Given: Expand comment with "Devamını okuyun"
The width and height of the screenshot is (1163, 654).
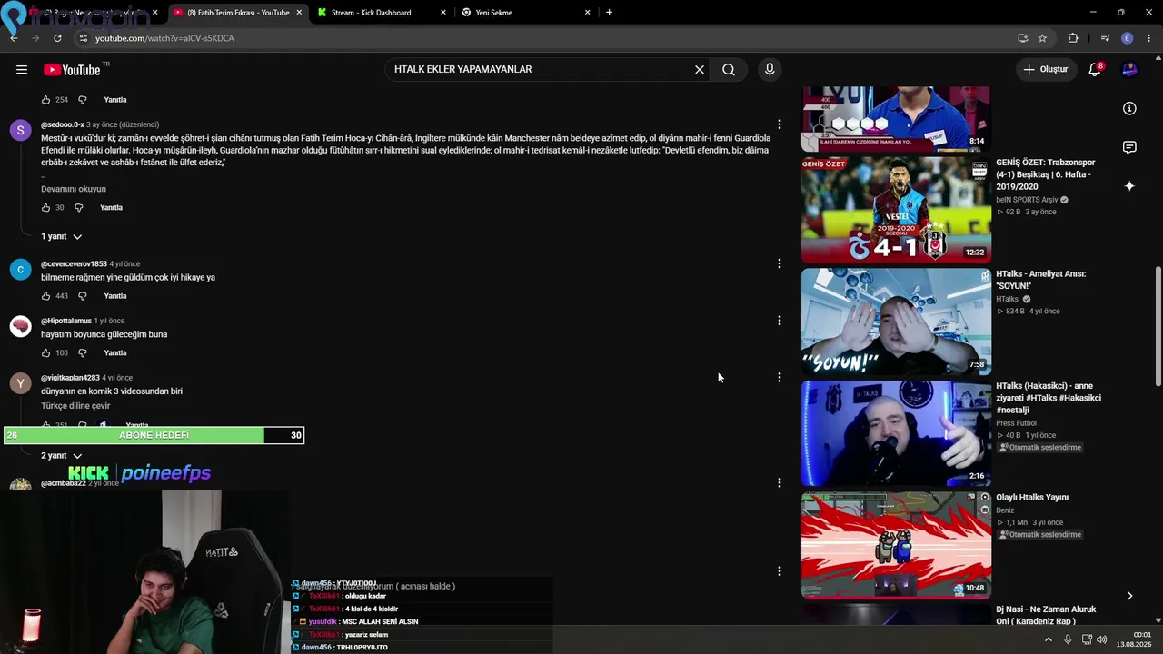Looking at the screenshot, I should click(x=74, y=189).
